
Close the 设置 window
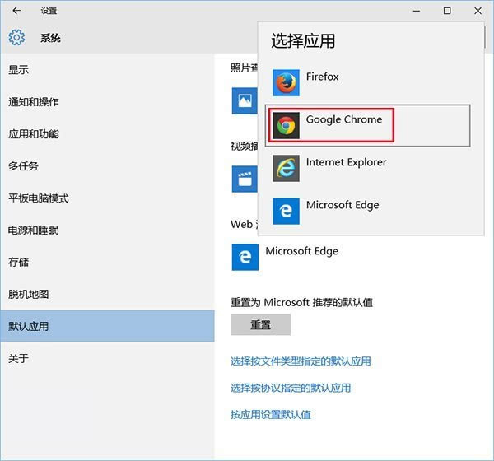coord(478,11)
